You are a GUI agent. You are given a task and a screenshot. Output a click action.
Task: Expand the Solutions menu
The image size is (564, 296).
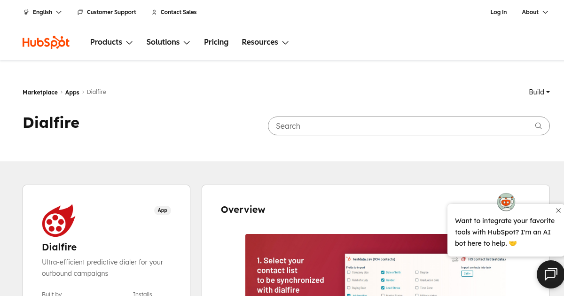[168, 42]
